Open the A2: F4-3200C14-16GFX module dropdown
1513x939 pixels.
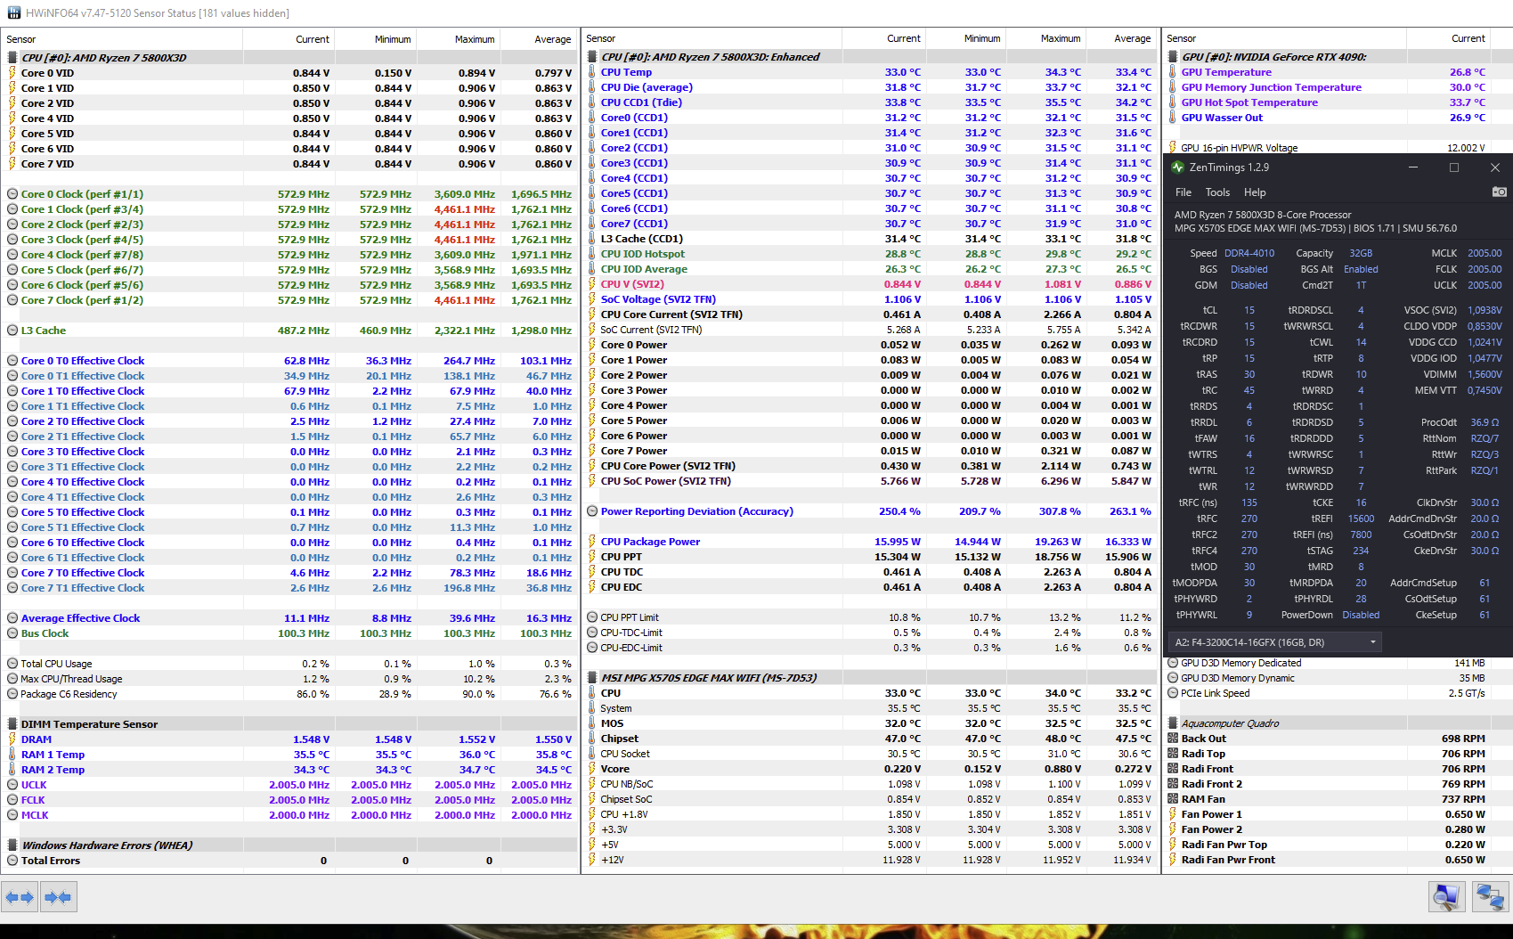pos(1274,642)
